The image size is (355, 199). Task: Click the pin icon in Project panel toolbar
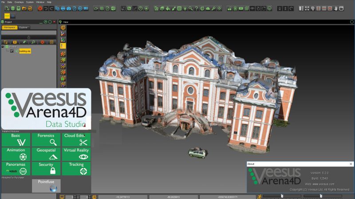tap(24, 42)
